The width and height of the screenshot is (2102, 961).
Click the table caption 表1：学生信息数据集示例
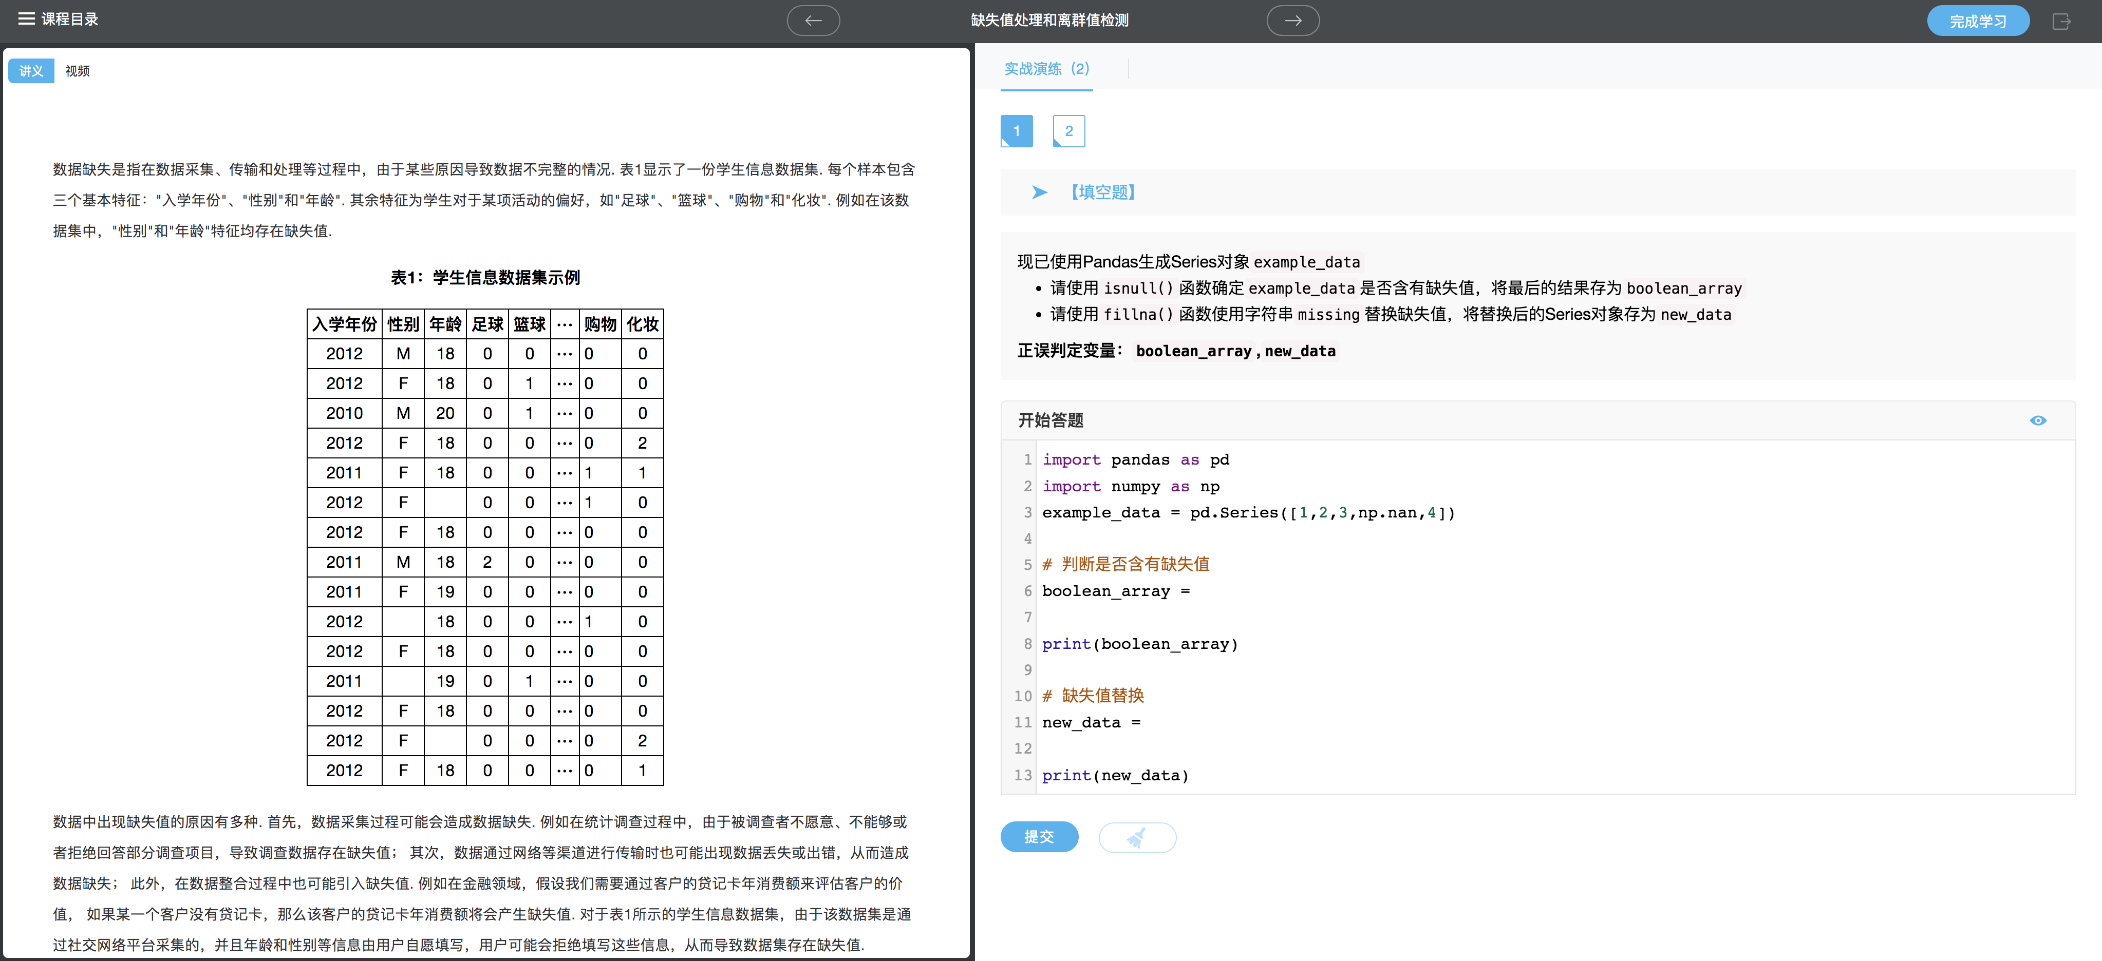[485, 277]
